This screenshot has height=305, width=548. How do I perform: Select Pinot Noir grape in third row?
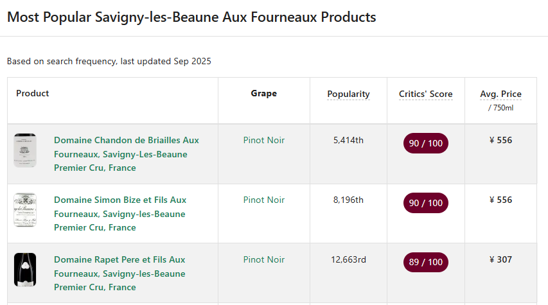tap(263, 260)
